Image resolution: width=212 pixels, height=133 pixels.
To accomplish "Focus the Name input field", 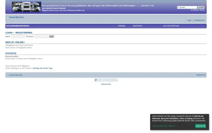I will [x=18, y=37].
